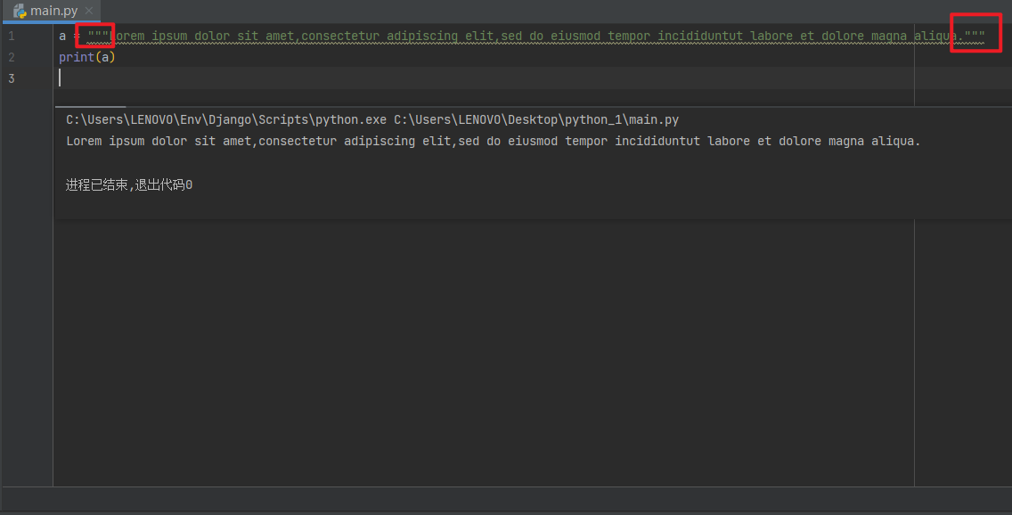Select line number 3 in the gutter
The height and width of the screenshot is (515, 1012).
tap(11, 78)
